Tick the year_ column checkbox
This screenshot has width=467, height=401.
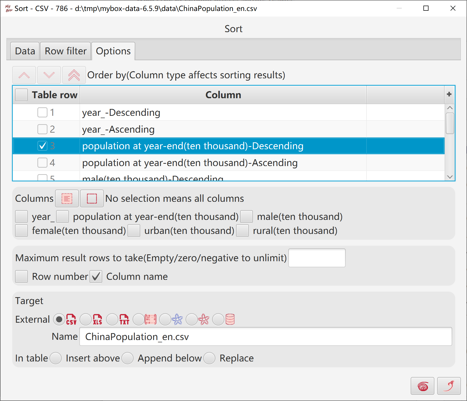[x=21, y=217]
